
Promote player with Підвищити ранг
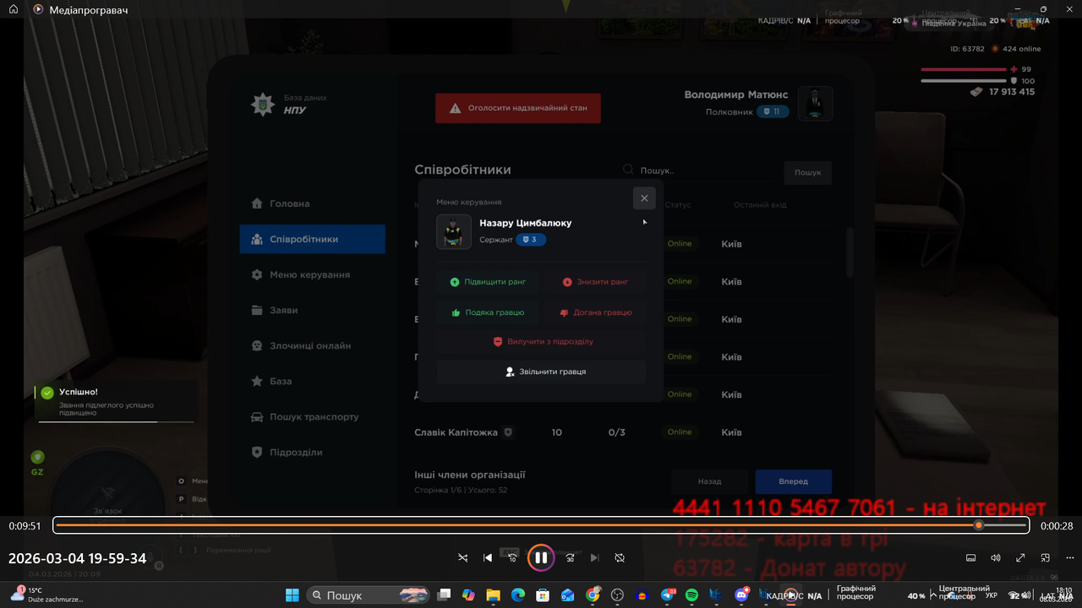[x=488, y=282]
